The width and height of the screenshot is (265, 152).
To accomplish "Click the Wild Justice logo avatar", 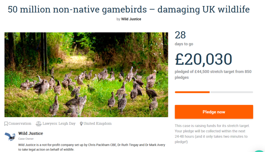I will (10, 137).
